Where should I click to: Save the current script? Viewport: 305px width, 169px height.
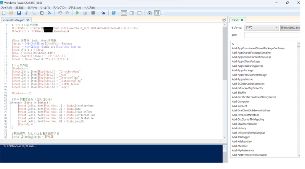coord(19,13)
